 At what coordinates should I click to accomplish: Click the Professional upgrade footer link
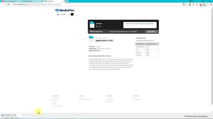(x=110, y=99)
